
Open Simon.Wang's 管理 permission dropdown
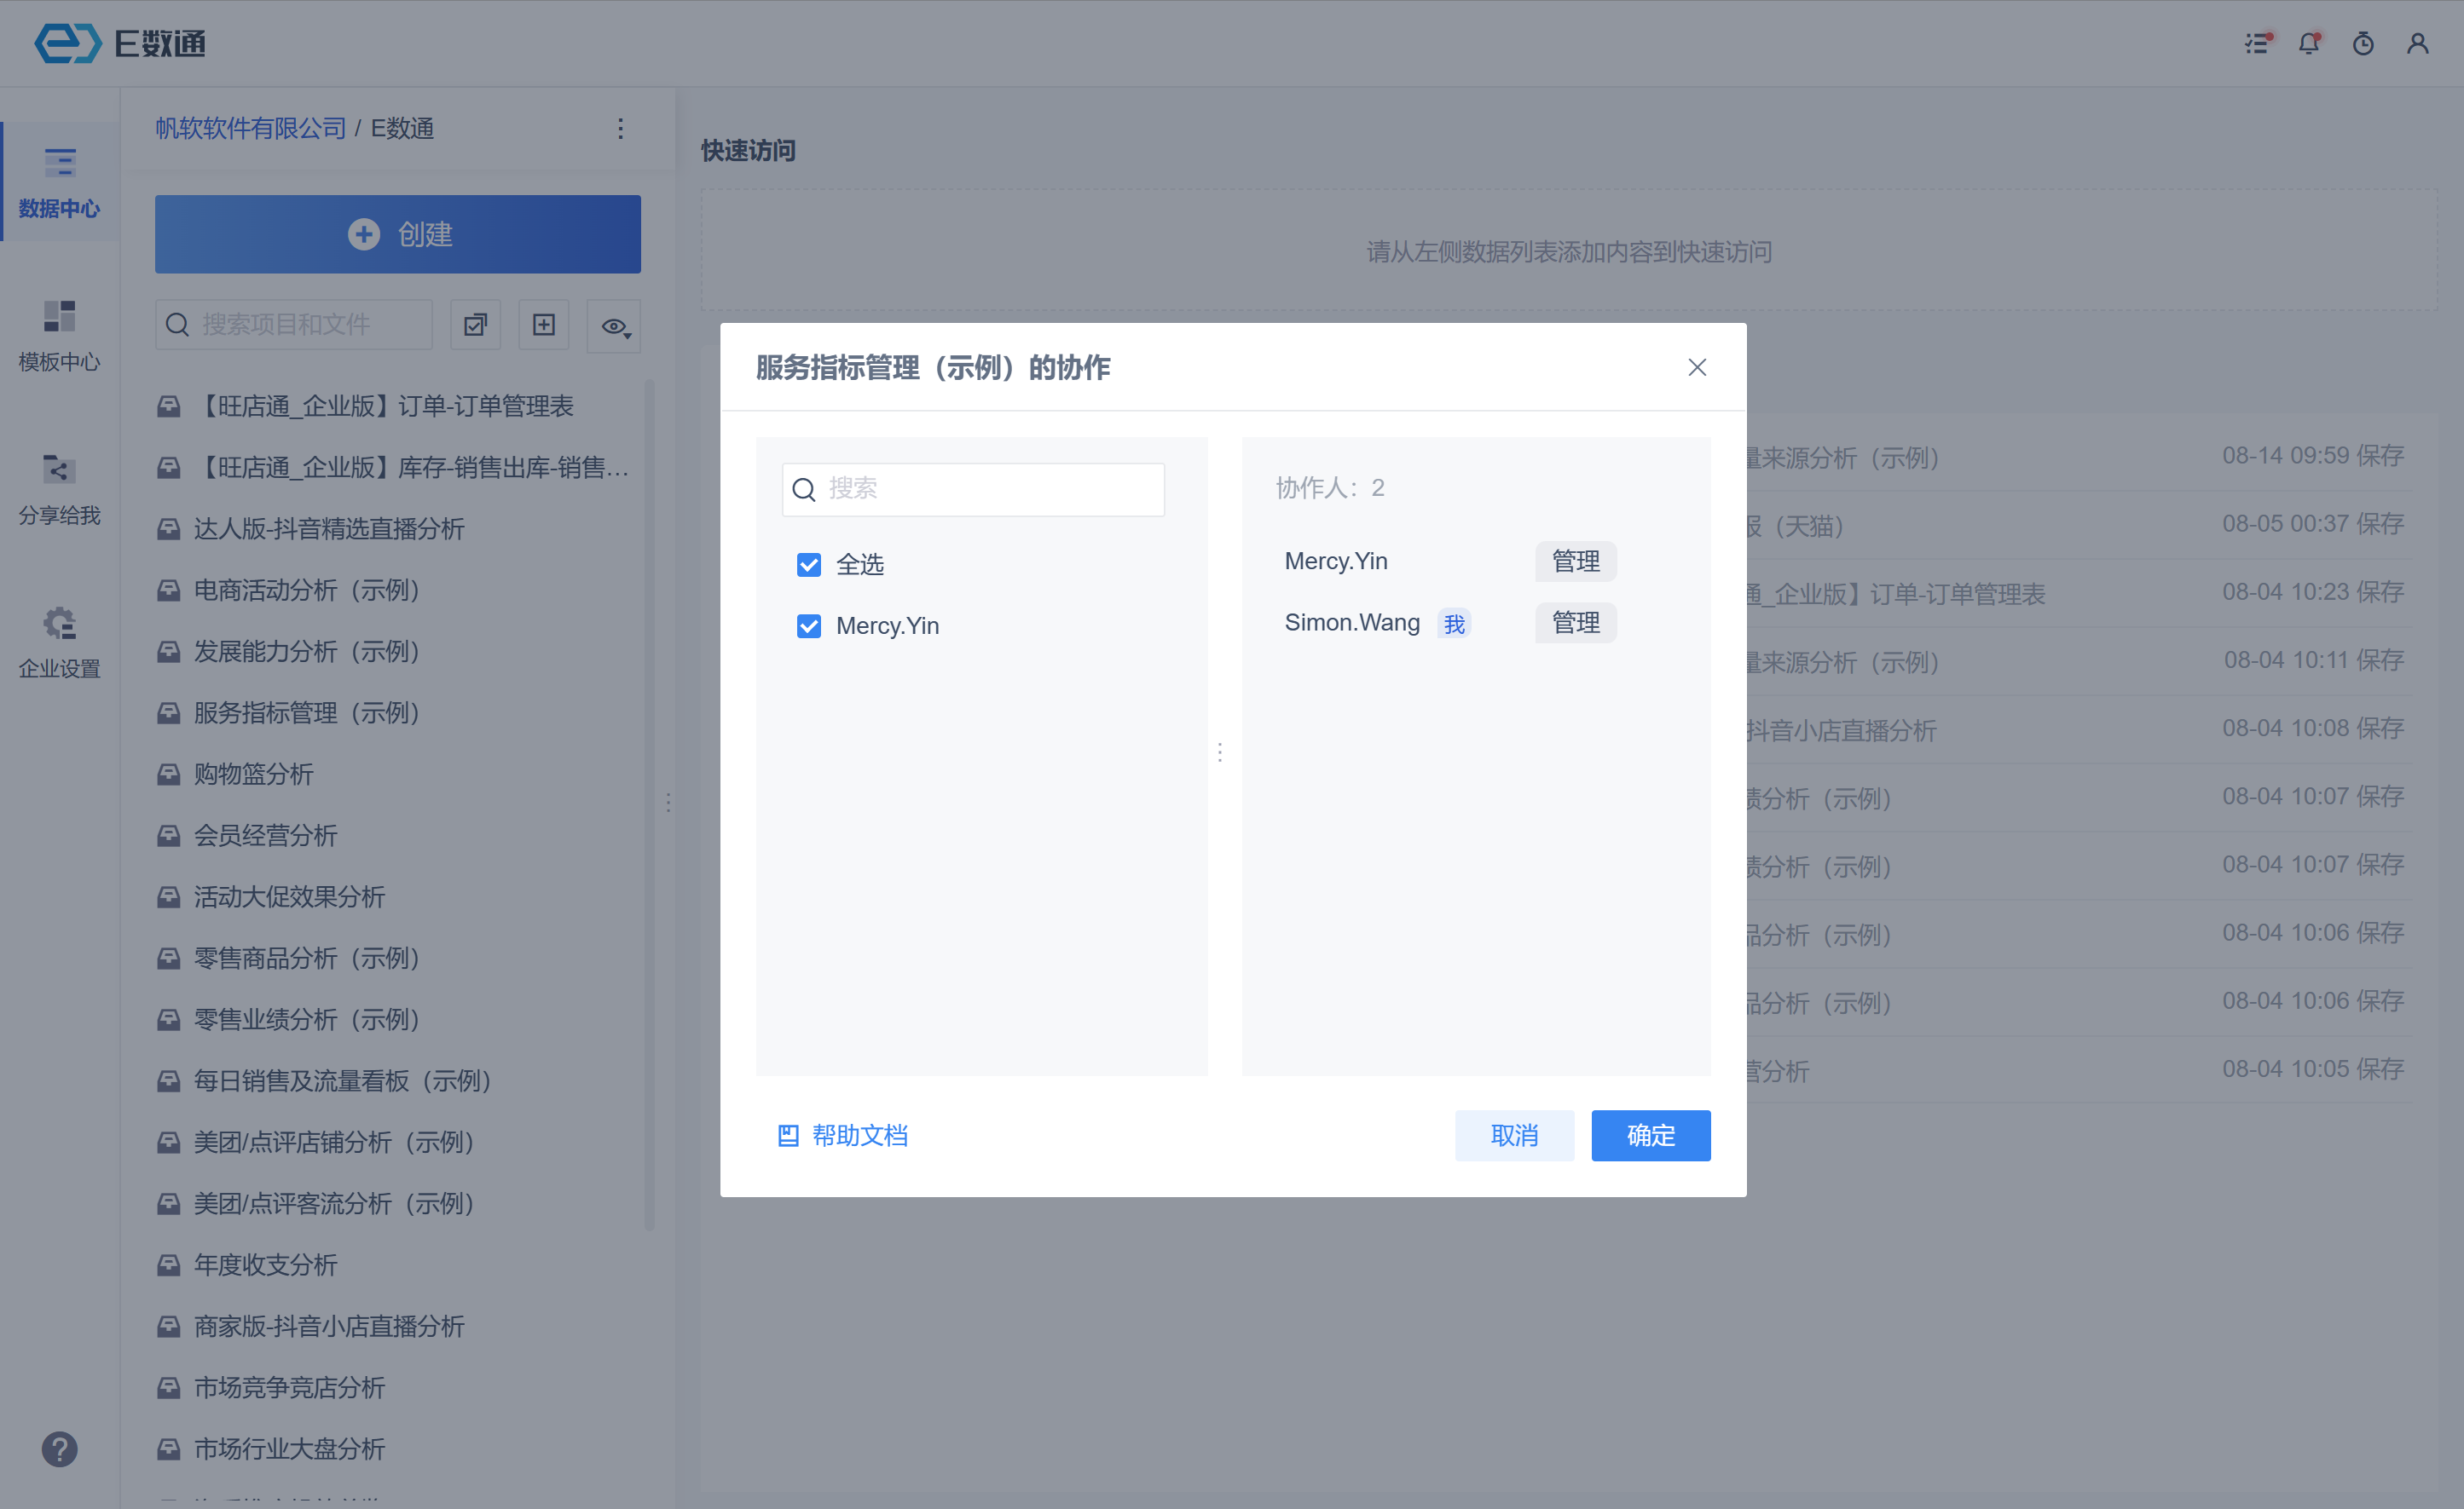click(x=1575, y=623)
